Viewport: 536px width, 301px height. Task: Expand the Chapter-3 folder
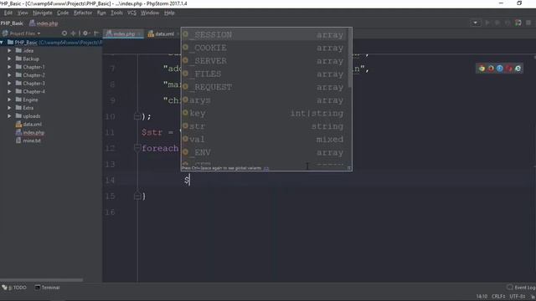pyautogui.click(x=9, y=84)
